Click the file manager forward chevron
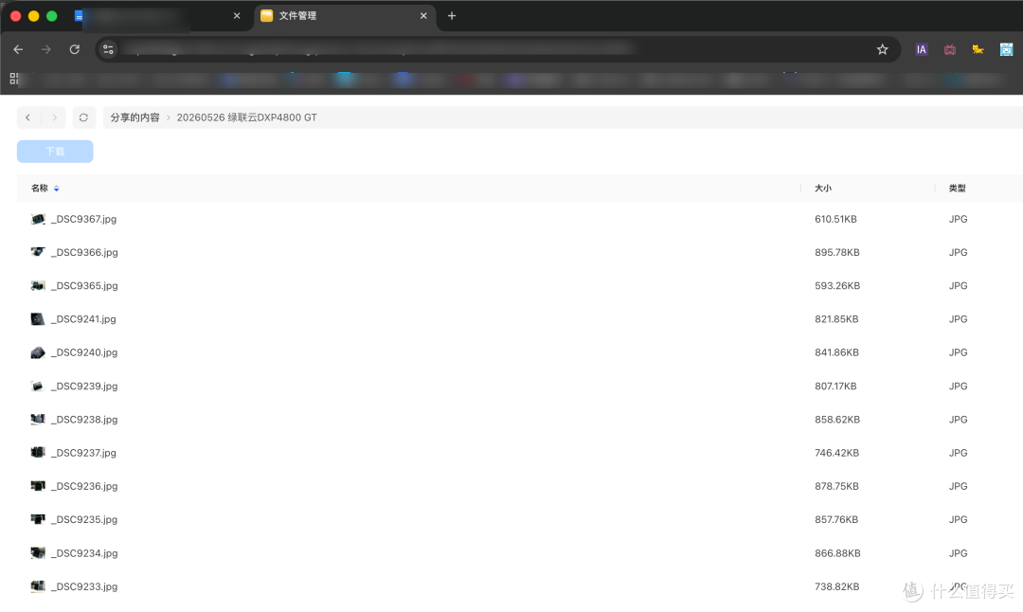The height and width of the screenshot is (612, 1023). click(x=55, y=117)
